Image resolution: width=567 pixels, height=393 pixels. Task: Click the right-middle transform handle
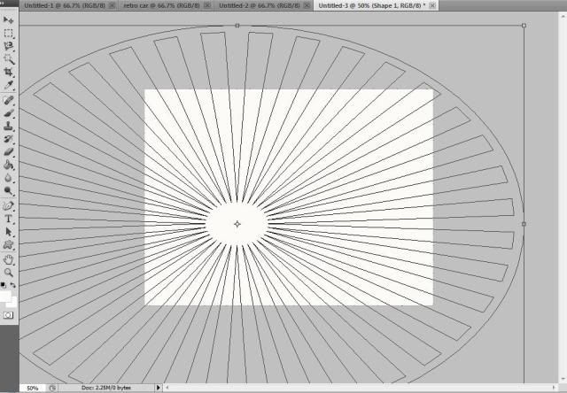524,224
